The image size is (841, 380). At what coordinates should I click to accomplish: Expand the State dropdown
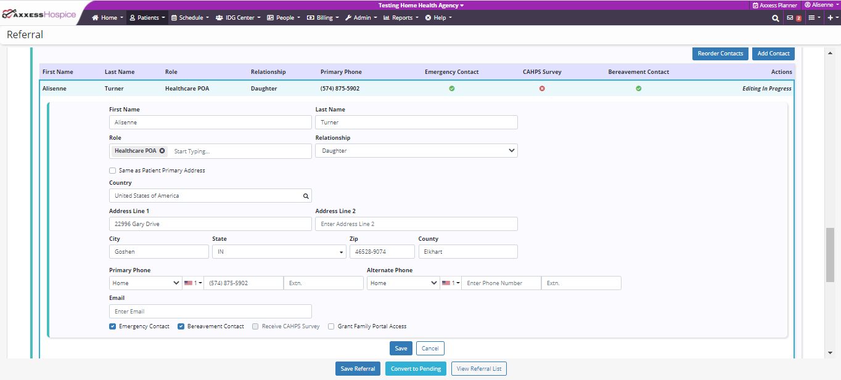(x=279, y=252)
